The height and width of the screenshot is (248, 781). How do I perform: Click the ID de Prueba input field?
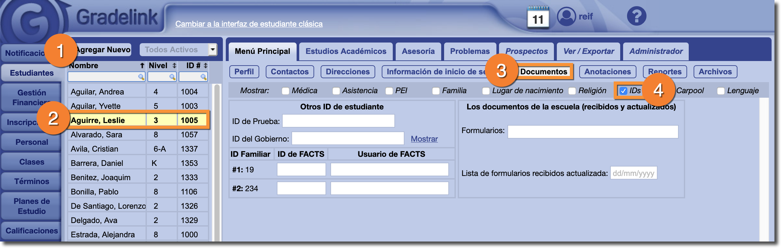(x=338, y=121)
